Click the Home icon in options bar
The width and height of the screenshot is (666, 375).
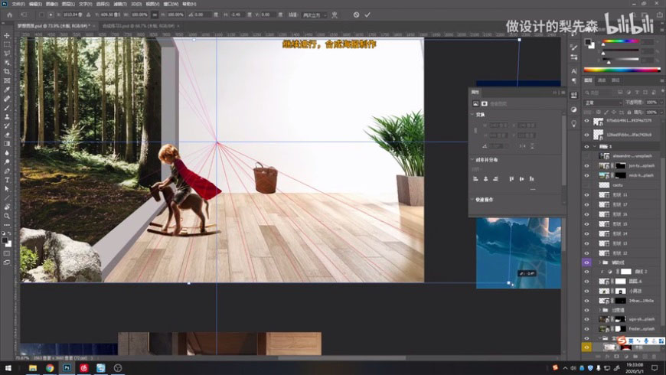click(x=9, y=15)
